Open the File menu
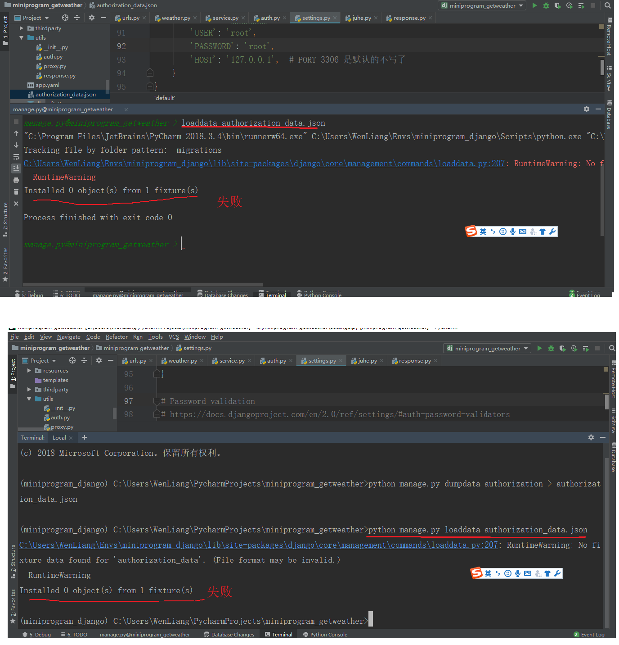Viewport: 619px width, 645px height. pos(14,336)
